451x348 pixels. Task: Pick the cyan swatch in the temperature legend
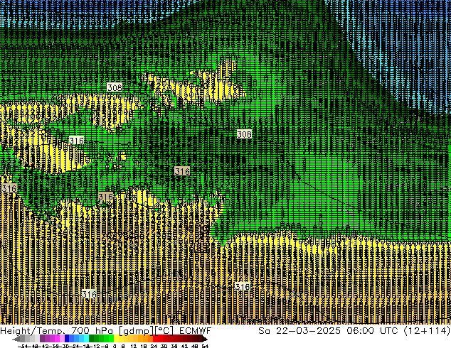[x=86, y=339]
